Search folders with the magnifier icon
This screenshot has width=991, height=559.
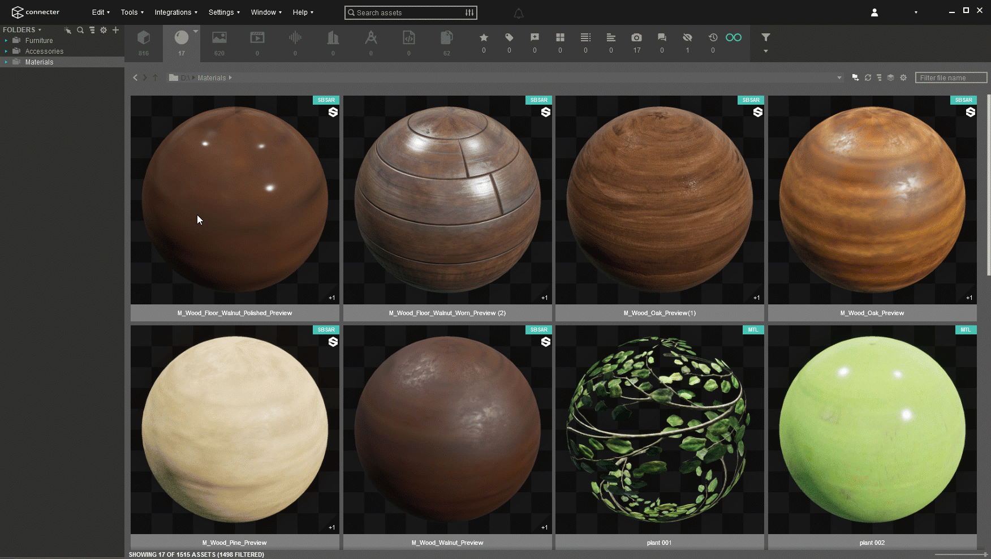click(x=80, y=30)
